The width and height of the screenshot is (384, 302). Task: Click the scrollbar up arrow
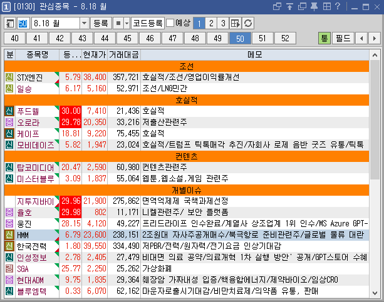pyautogui.click(x=375, y=55)
